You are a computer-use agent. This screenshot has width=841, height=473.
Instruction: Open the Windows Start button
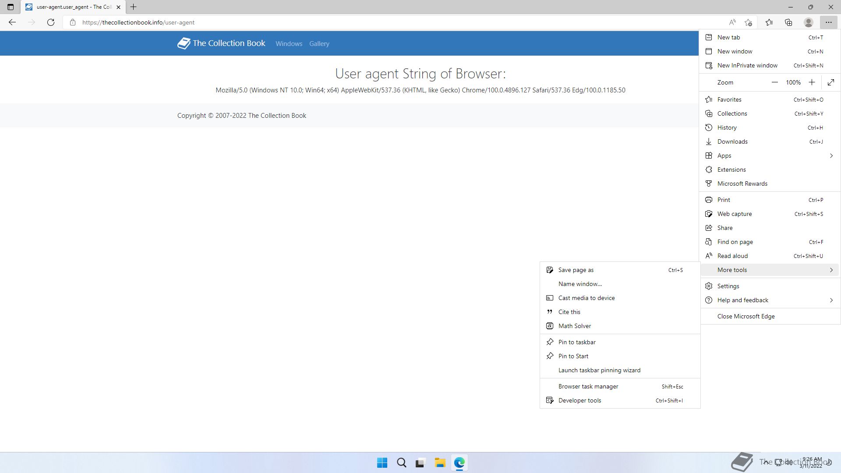pos(382,462)
